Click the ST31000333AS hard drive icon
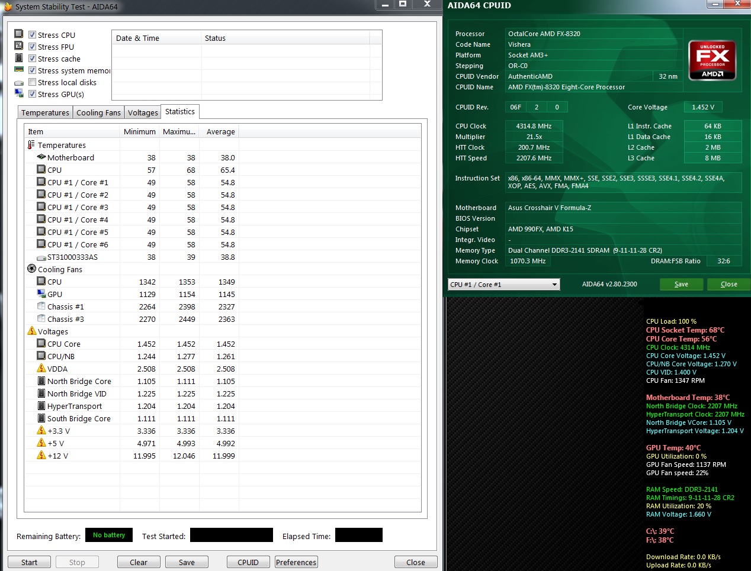Viewport: 751px width, 571px height. 41,257
